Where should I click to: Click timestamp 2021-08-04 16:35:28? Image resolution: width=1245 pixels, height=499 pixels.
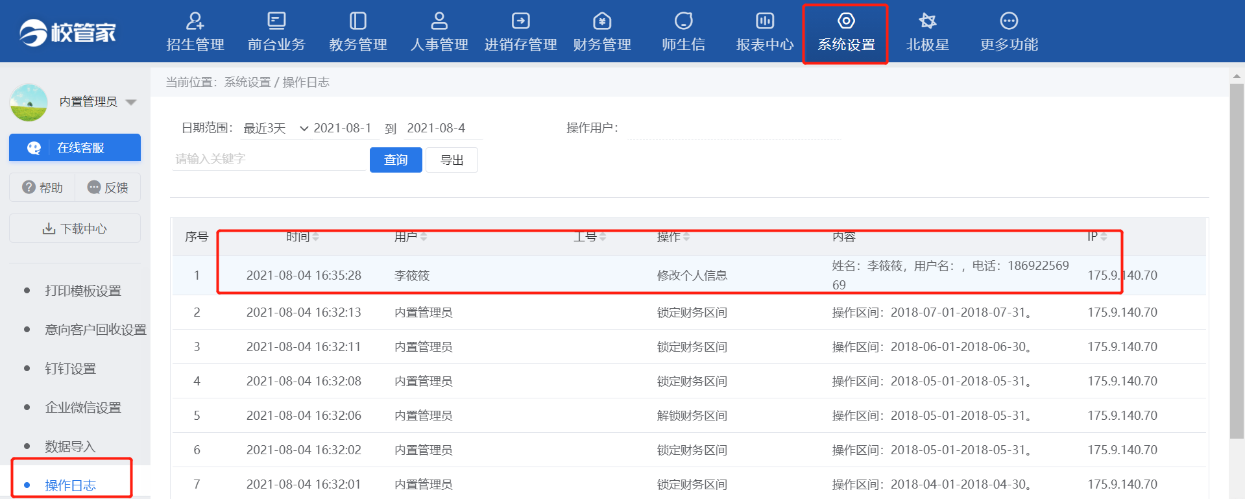[x=304, y=275]
